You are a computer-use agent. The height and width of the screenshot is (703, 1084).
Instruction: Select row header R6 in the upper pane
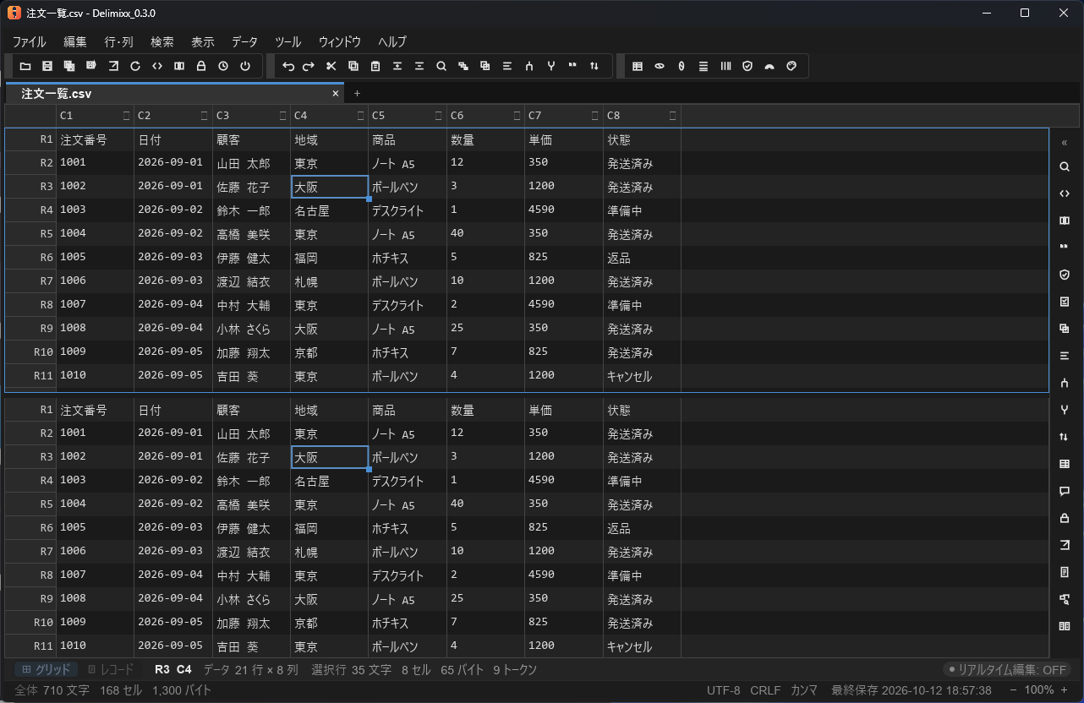tap(30, 258)
